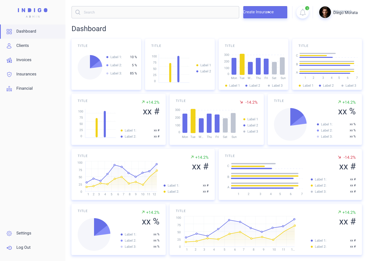
Task: Open the Settings menu item
Action: [33, 233]
